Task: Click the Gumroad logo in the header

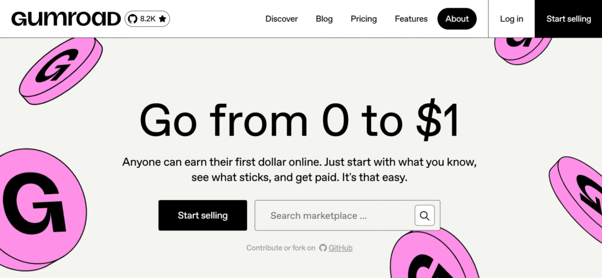Action: pyautogui.click(x=66, y=19)
